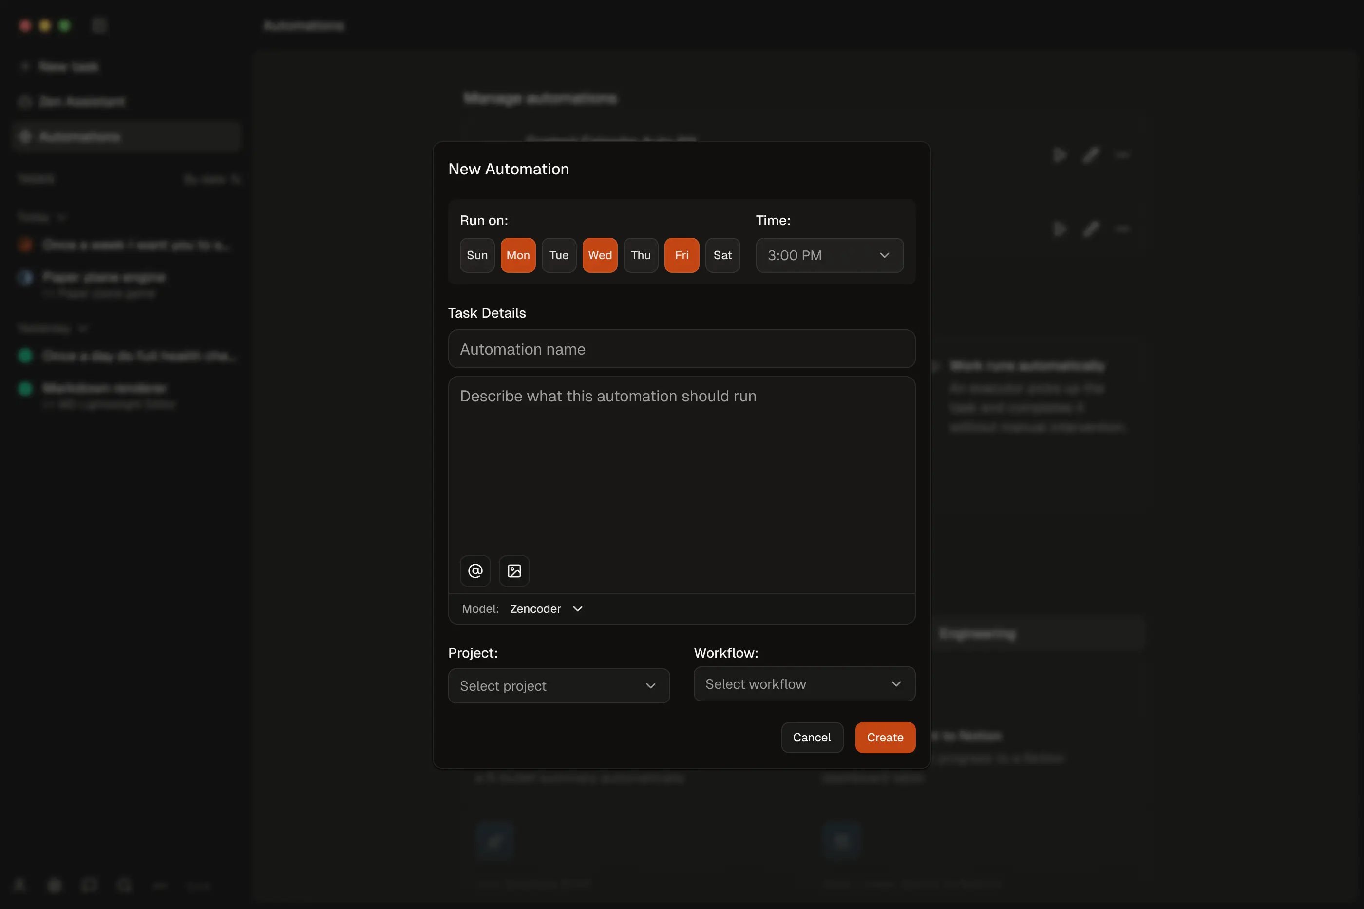Open more options for the first automation
This screenshot has height=909, width=1364.
point(1123,155)
